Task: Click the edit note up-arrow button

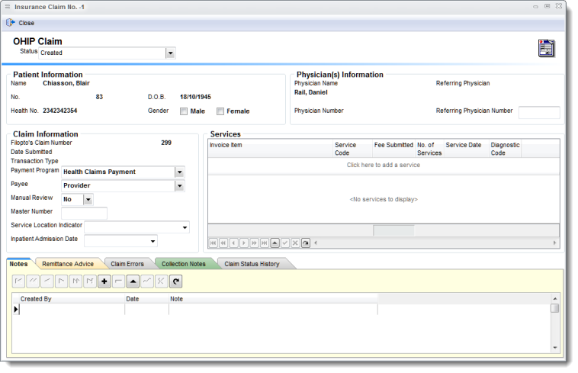Action: (x=133, y=281)
